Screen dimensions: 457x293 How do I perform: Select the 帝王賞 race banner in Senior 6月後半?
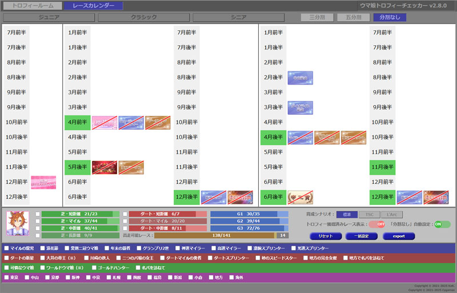[x=300, y=197]
